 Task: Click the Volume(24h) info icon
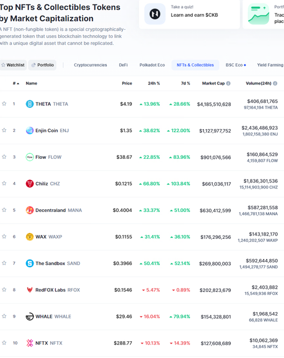coord(275,83)
